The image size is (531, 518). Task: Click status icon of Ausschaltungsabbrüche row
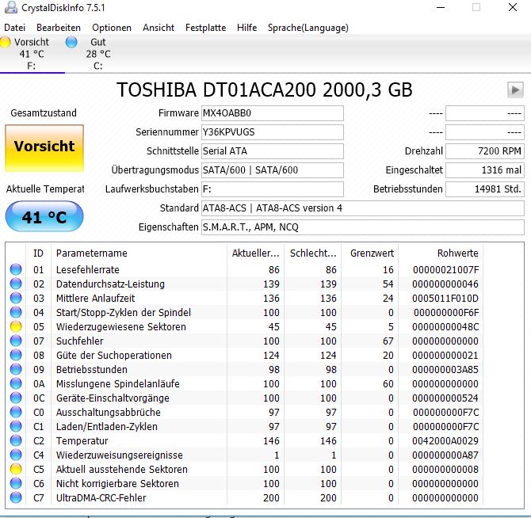coord(16,412)
